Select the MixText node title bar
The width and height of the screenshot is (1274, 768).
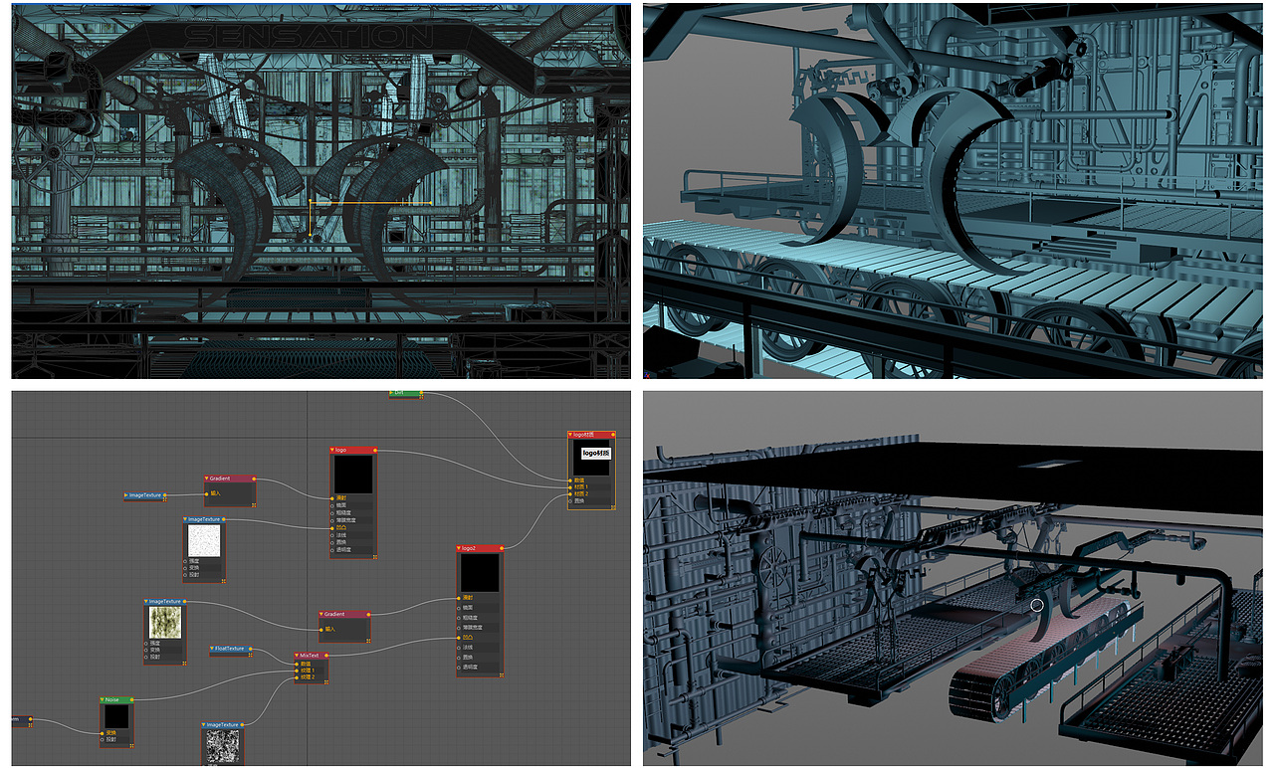[x=312, y=656]
